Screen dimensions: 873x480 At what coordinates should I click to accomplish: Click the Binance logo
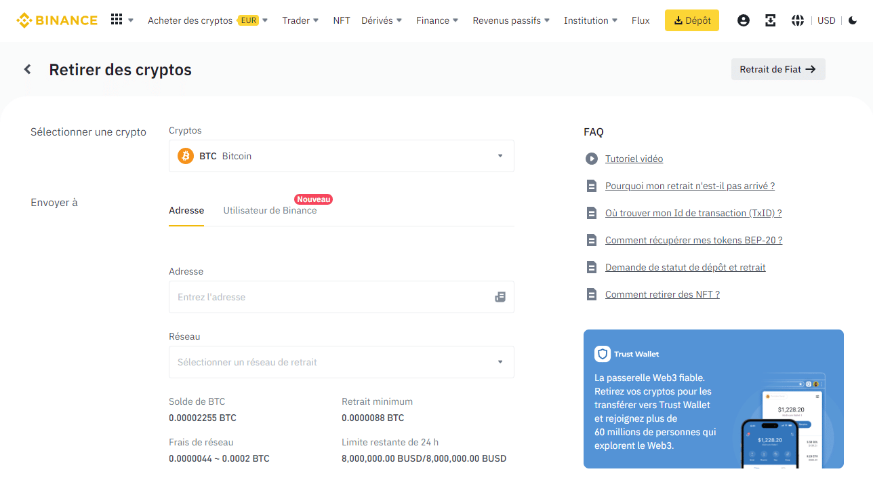(x=57, y=20)
